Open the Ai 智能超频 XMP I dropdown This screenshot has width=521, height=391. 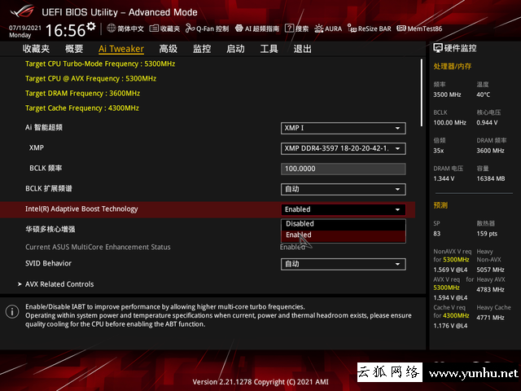[x=344, y=129]
